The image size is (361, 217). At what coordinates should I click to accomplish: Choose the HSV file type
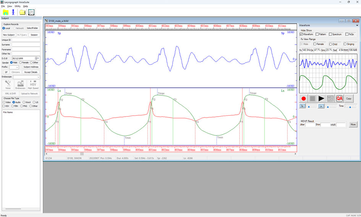pos(4,106)
